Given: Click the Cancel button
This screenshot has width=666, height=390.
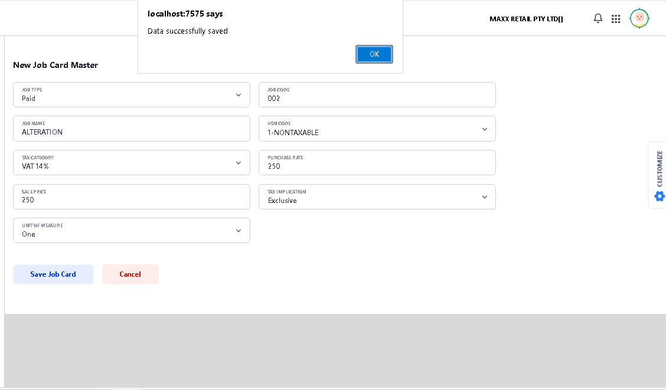Looking at the screenshot, I should point(130,274).
